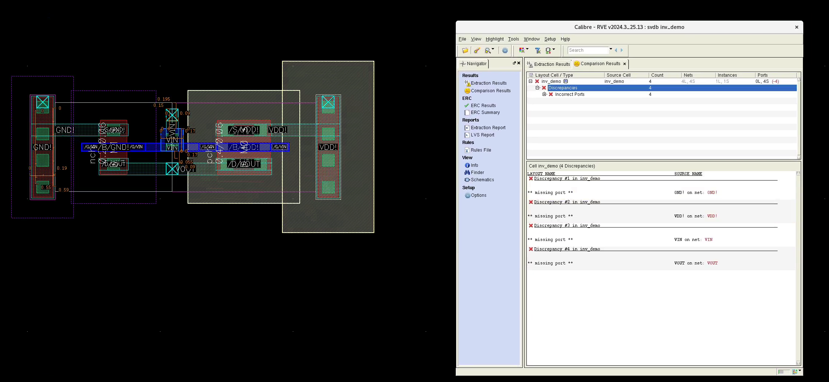Click the funnel filter toolbar icon
829x382 pixels.
(x=538, y=51)
